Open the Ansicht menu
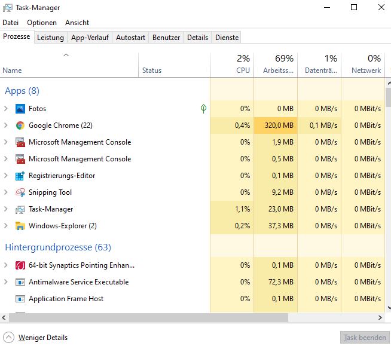The image size is (391, 346). (x=77, y=23)
